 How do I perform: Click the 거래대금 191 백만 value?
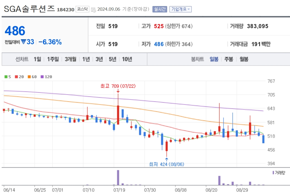(x=261, y=44)
